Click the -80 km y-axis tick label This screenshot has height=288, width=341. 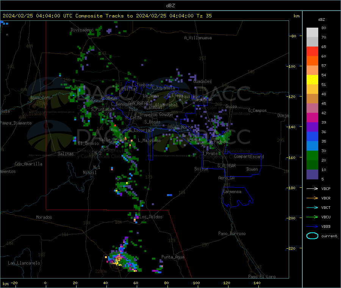293,36
